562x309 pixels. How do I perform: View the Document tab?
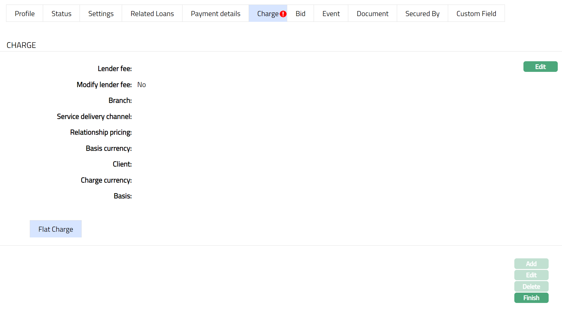pyautogui.click(x=372, y=14)
